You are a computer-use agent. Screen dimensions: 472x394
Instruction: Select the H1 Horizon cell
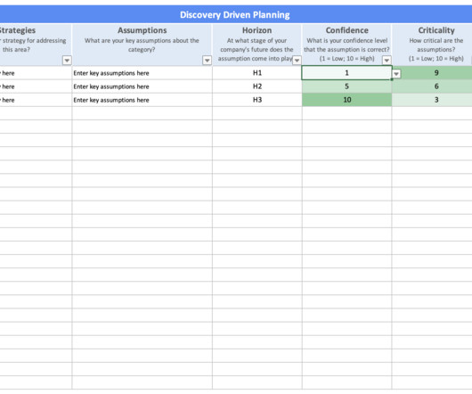(x=257, y=73)
